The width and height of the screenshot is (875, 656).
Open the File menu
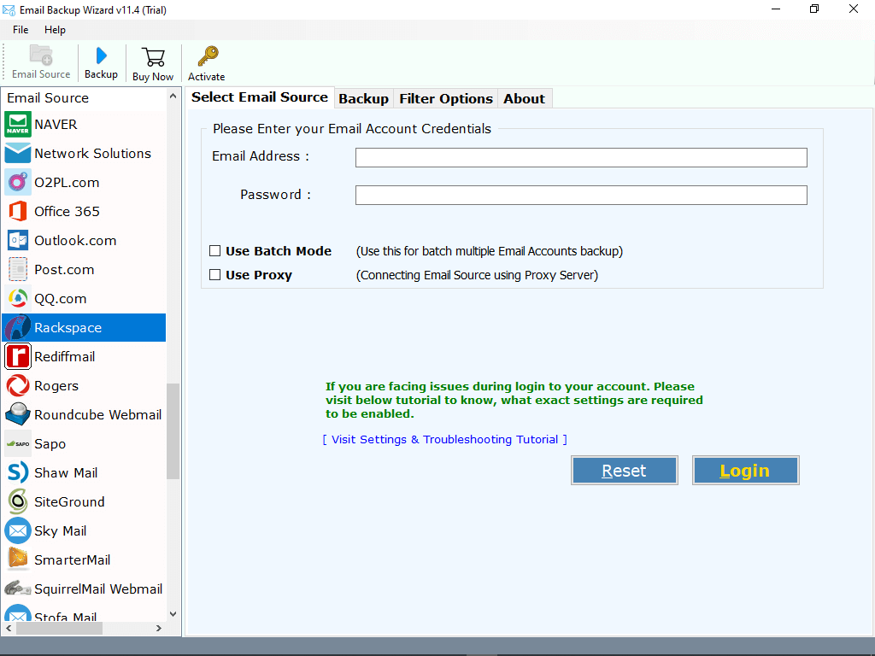[x=21, y=30]
